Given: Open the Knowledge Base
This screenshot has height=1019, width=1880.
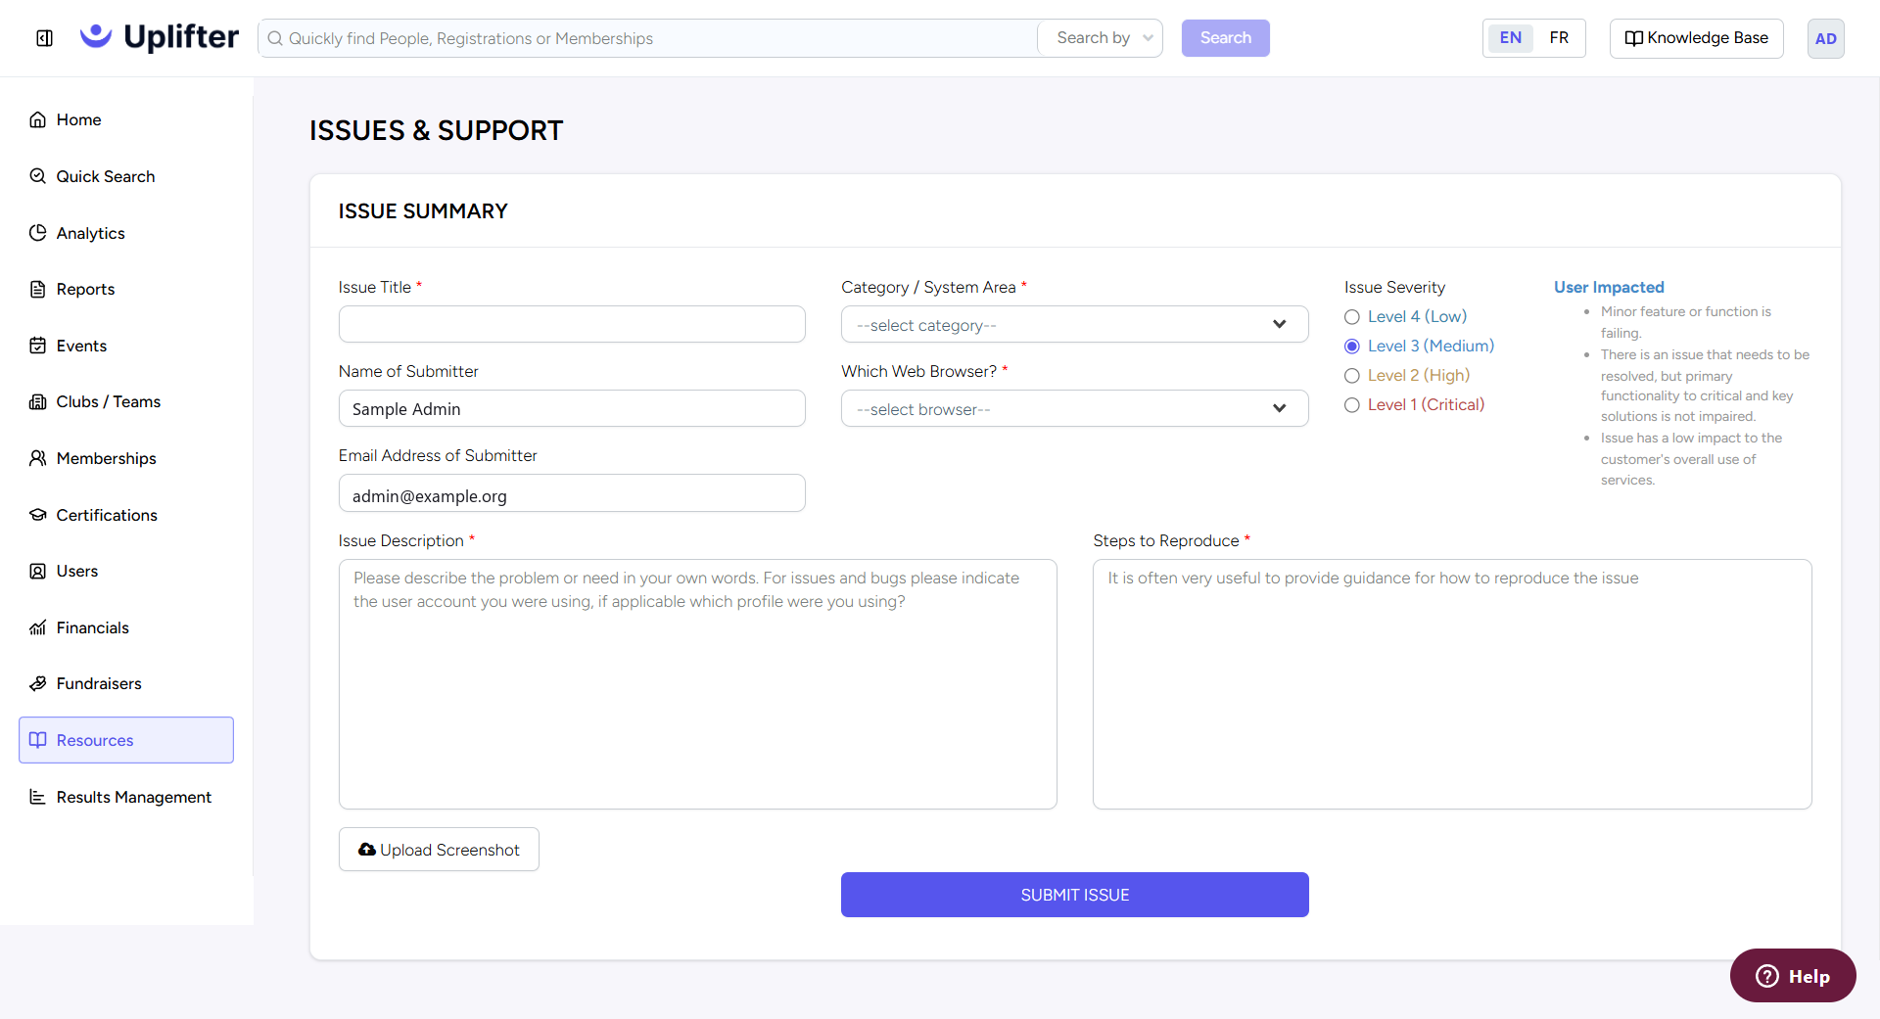Looking at the screenshot, I should 1696,38.
